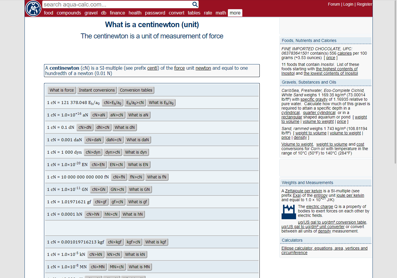Follow the force link in the definition

click(x=179, y=68)
